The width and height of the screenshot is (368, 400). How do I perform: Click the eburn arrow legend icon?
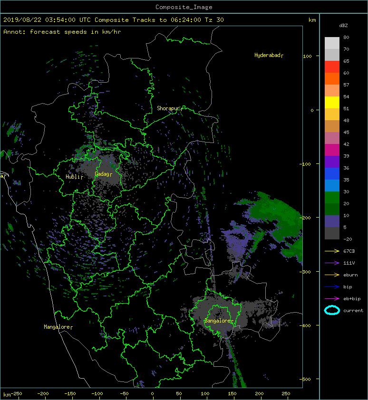point(332,275)
